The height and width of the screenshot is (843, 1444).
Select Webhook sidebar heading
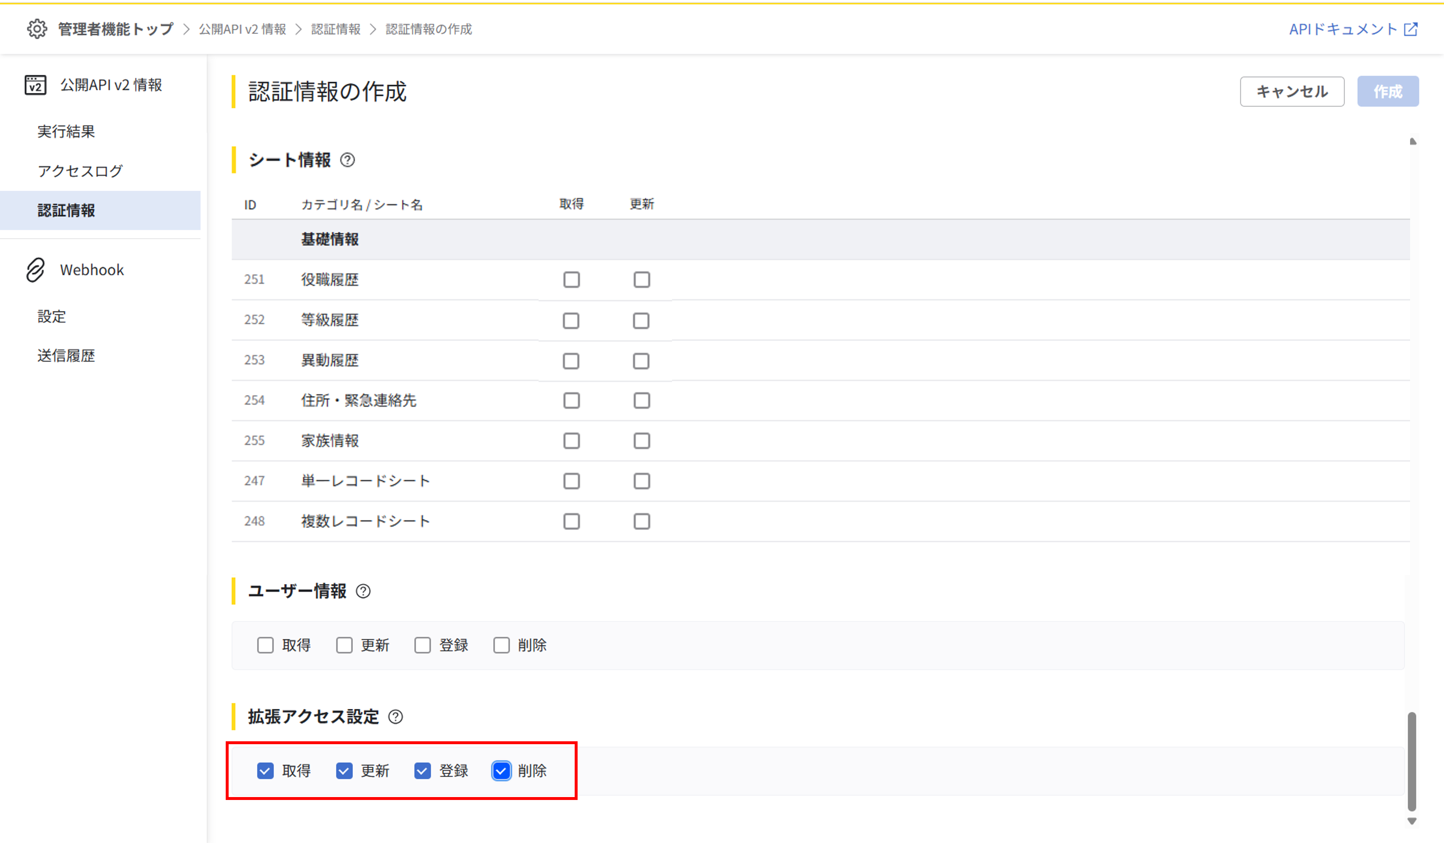tap(92, 270)
